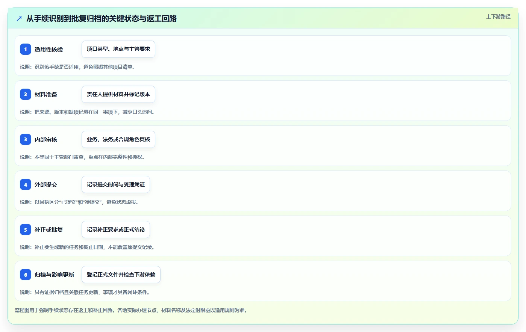This screenshot has height=332, width=526.
Task: Click the 适用性核验 step title
Action: 49,50
